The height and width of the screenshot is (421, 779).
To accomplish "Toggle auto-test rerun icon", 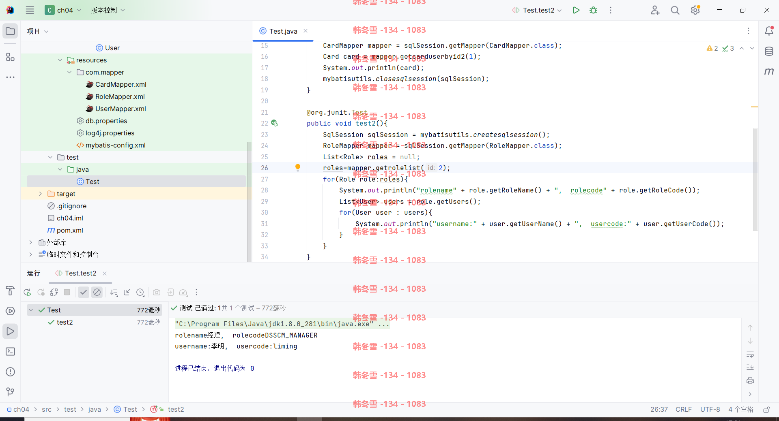I will point(54,292).
